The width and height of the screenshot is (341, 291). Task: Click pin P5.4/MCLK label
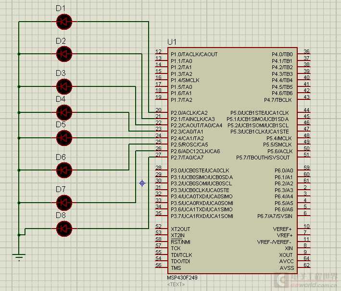[279, 138]
